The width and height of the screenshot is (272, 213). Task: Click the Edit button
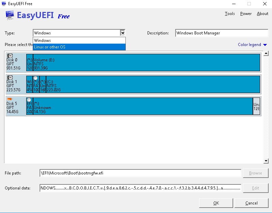point(256,188)
